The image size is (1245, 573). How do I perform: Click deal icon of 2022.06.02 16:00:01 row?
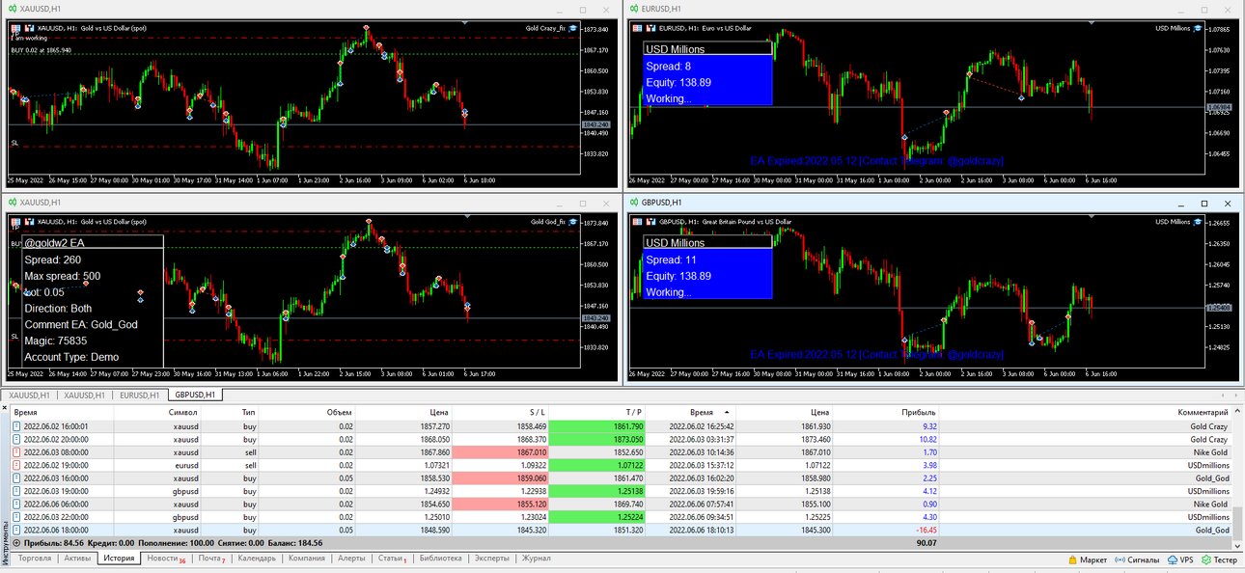click(x=15, y=426)
